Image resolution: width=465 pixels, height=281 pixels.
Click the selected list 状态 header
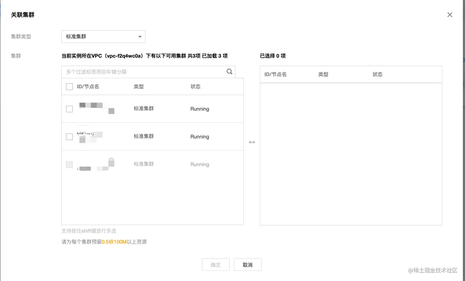[x=377, y=74]
